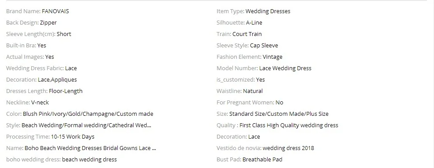Select the Back Design Zipper entry

click(x=48, y=23)
